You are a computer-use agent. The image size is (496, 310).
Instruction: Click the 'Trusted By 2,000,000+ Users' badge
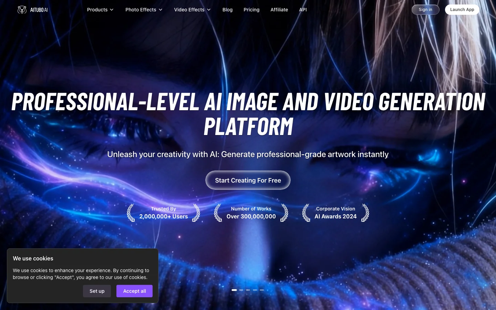pyautogui.click(x=164, y=213)
